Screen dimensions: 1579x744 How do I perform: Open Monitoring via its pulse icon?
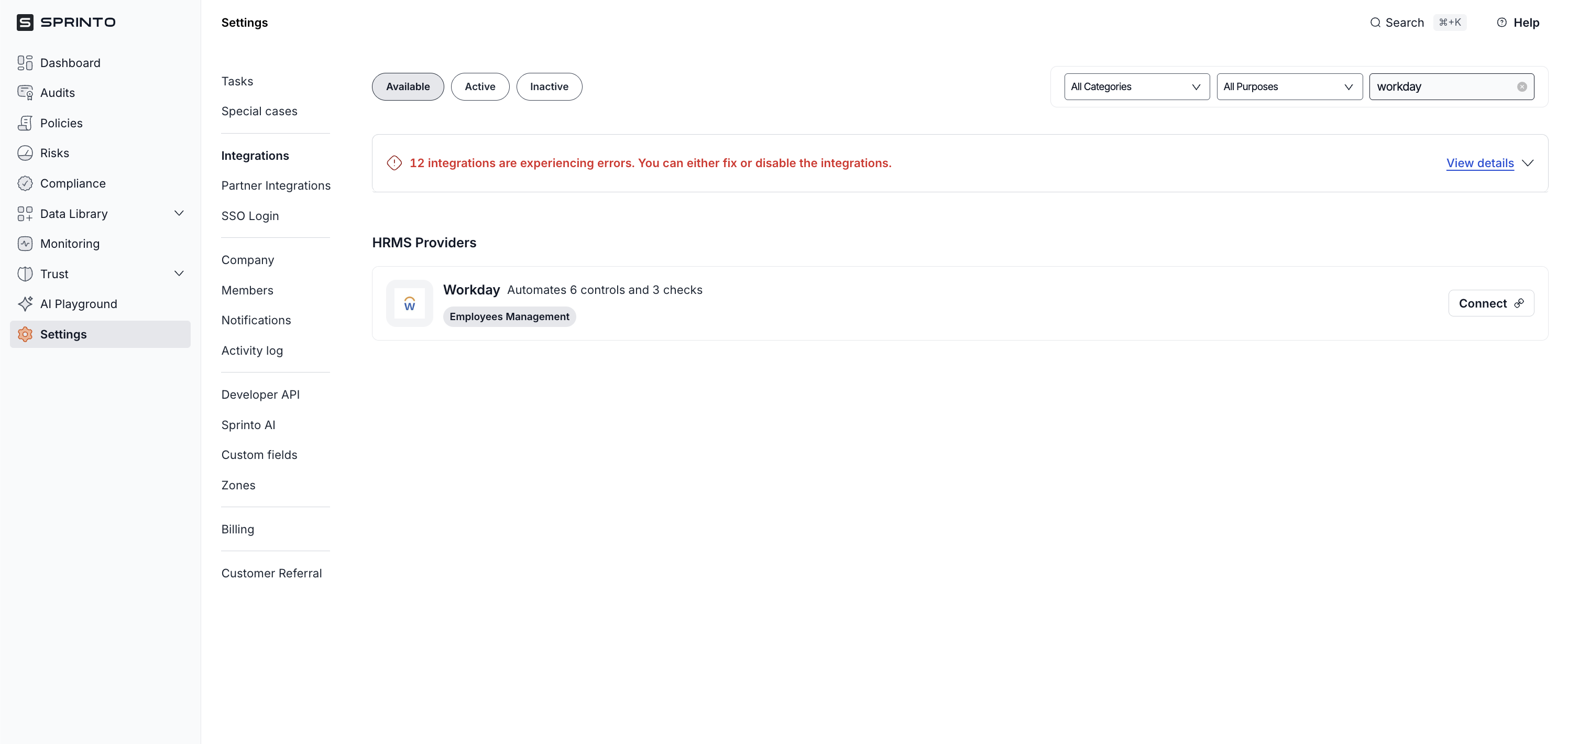point(25,243)
